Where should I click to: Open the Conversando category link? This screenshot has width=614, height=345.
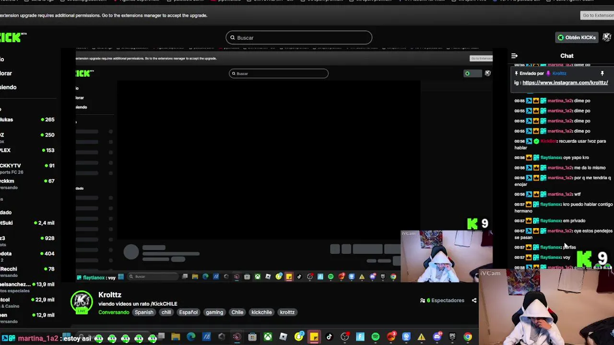pyautogui.click(x=114, y=312)
